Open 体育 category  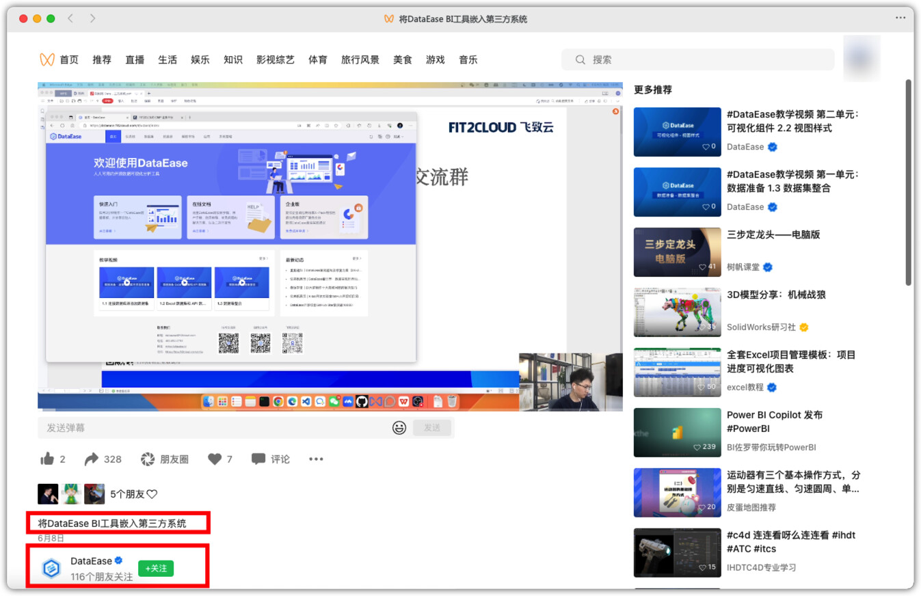coord(318,59)
